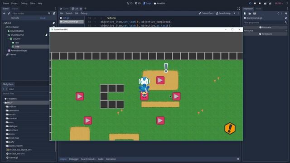The image size is (290, 163).
Task: Go back in script editor navigation history
Action: click(x=235, y=13)
